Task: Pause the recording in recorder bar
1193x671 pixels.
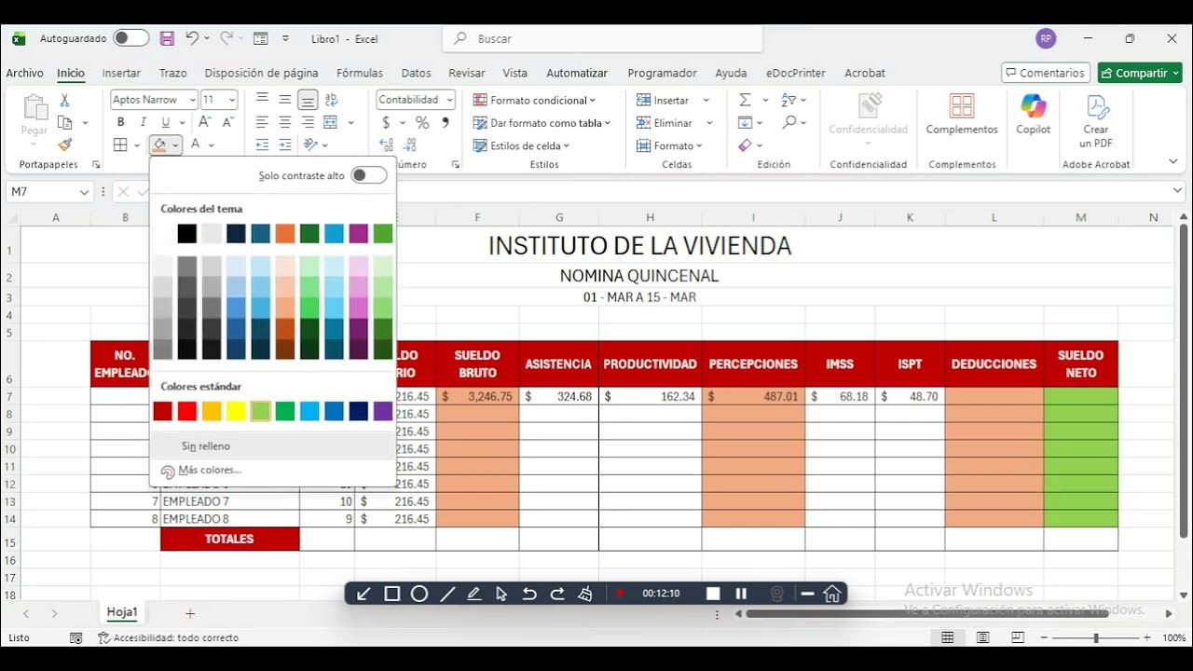Action: pos(741,594)
